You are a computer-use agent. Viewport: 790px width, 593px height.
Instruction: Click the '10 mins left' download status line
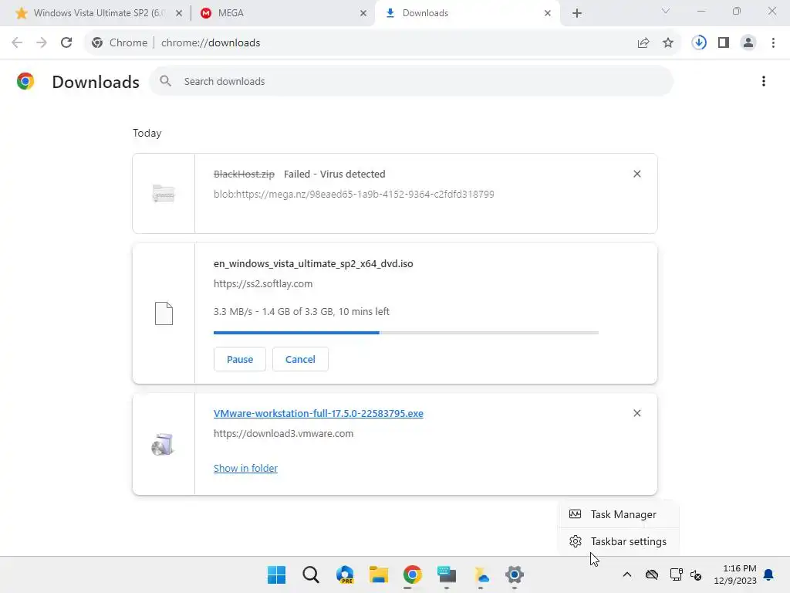coord(302,312)
